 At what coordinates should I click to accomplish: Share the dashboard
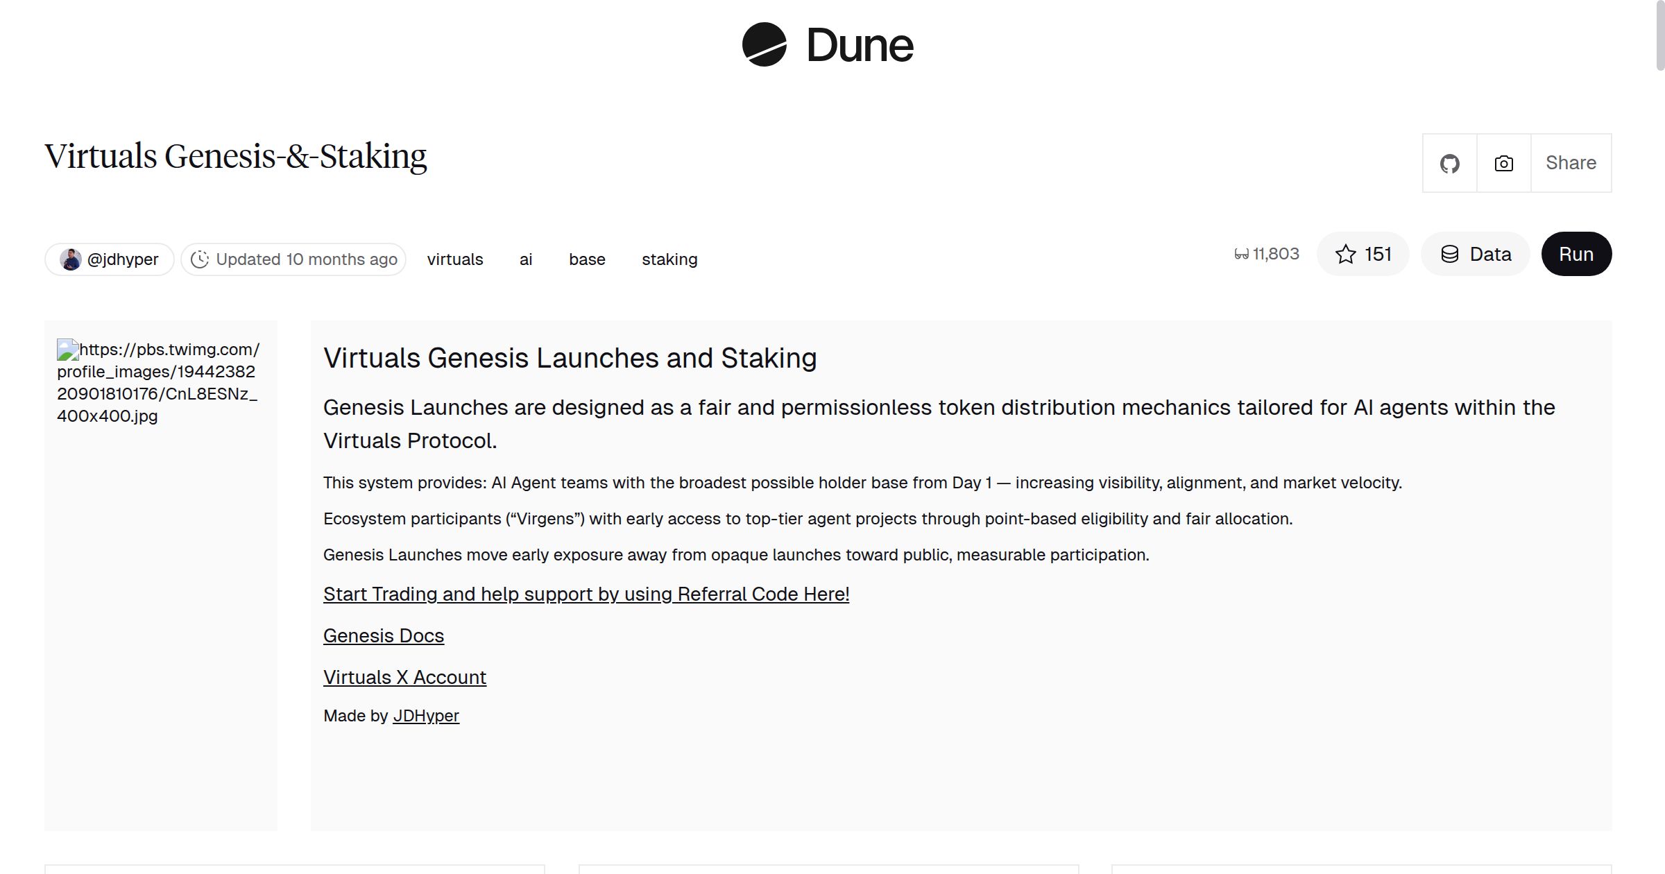coord(1571,162)
